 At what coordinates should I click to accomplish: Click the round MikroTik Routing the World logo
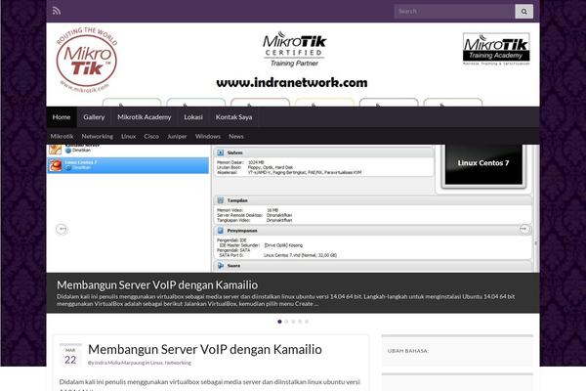coord(86,60)
